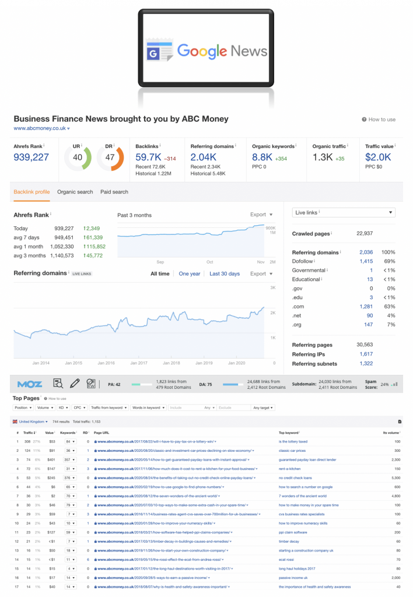The image size is (413, 597).
Task: Click the Ahrefs Rank past 3 months chart
Action: pyautogui.click(x=191, y=241)
